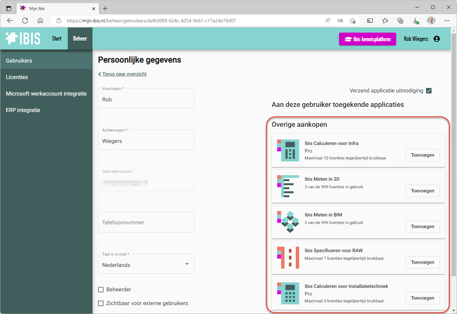View site information lock icon
Image resolution: width=457 pixels, height=314 pixels.
(59, 21)
